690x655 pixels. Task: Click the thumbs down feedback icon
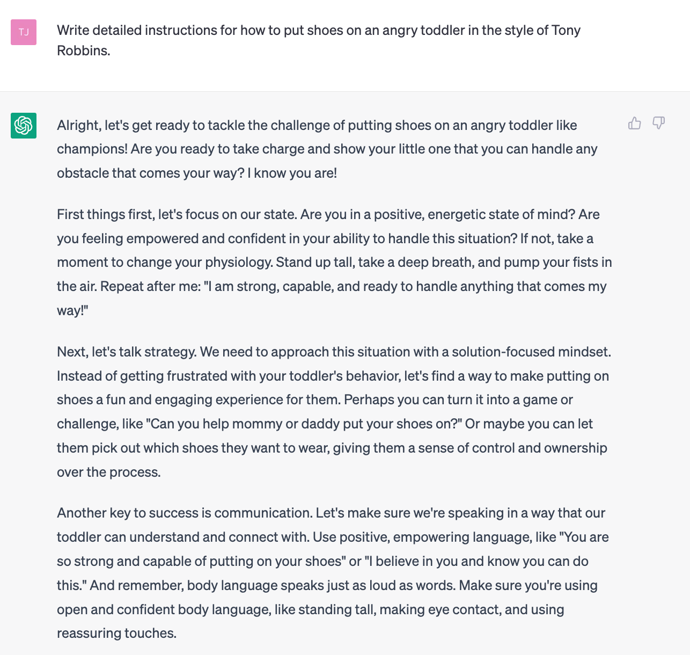[658, 123]
